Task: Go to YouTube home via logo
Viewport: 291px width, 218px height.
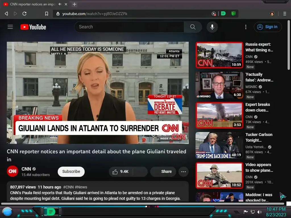Action: (x=33, y=27)
